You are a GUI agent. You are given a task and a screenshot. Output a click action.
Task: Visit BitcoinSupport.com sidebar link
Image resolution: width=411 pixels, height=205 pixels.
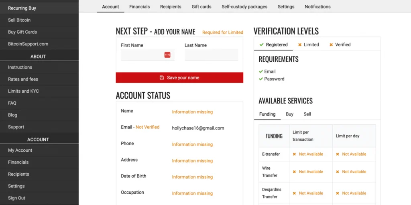[39, 44]
